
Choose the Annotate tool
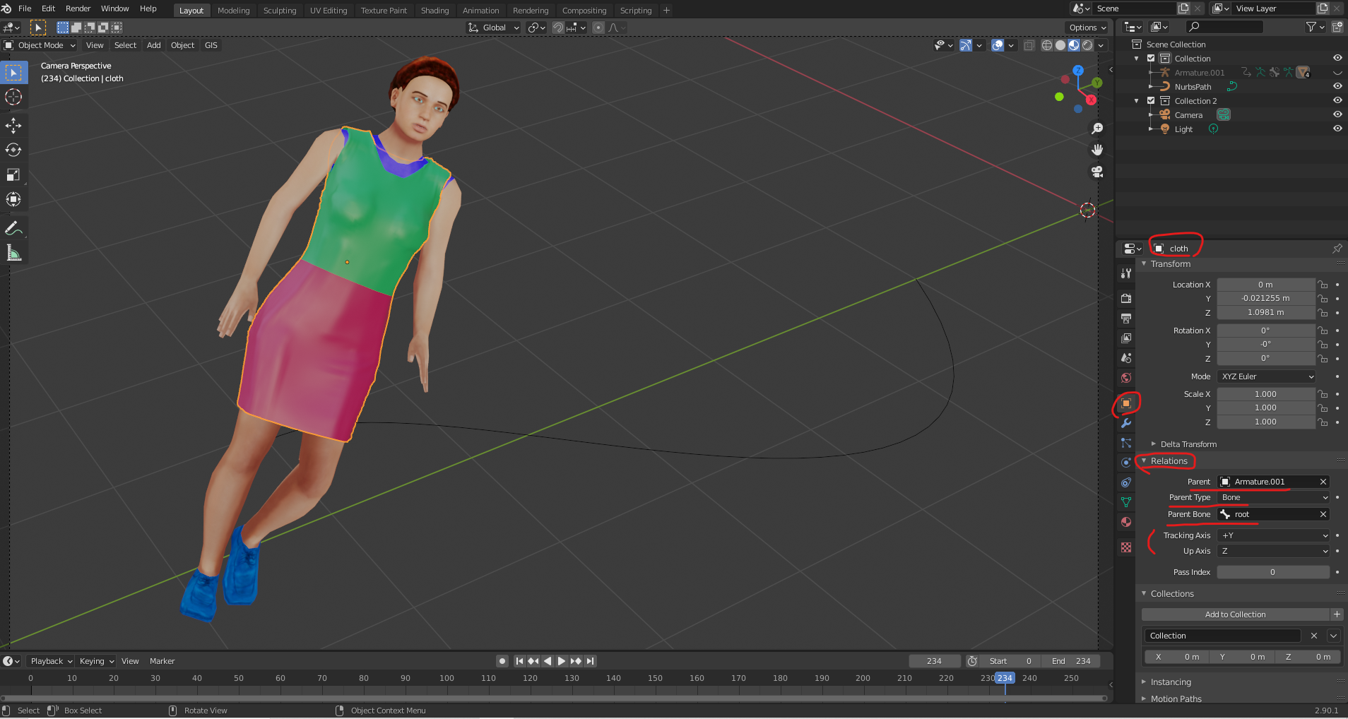tap(13, 228)
